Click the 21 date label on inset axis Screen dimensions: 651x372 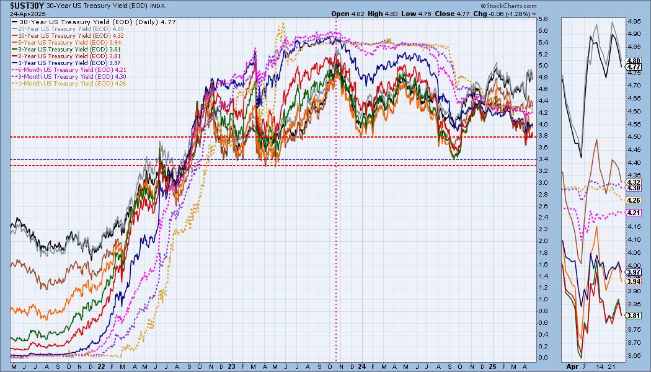[613, 367]
